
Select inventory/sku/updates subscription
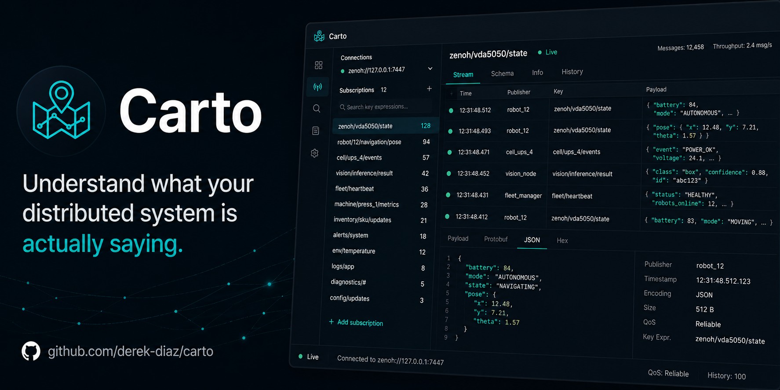pos(379,220)
